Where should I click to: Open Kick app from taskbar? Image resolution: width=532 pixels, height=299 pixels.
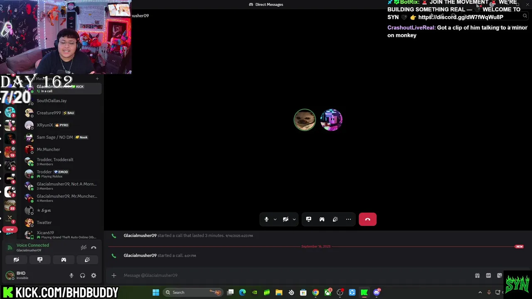[x=365, y=292]
